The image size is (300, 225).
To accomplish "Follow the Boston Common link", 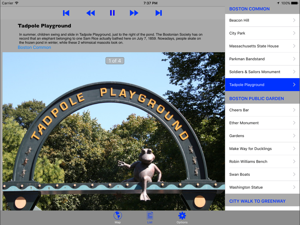I will click(34, 47).
